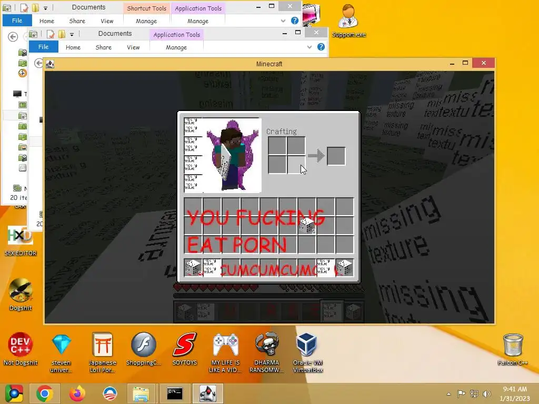539x404 pixels.
Task: Click the Shortcut Tools contextual tab header
Action: tap(146, 8)
